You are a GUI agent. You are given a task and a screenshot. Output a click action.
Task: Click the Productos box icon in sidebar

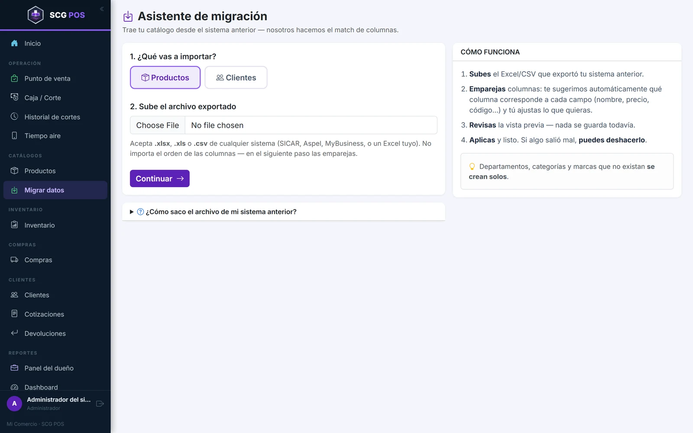pyautogui.click(x=14, y=171)
